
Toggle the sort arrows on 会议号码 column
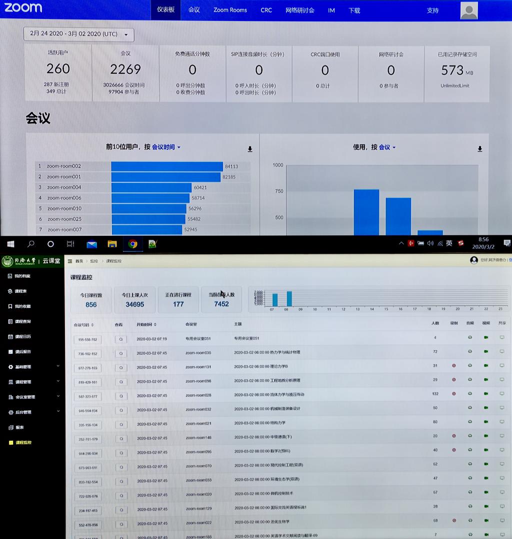pos(92,325)
